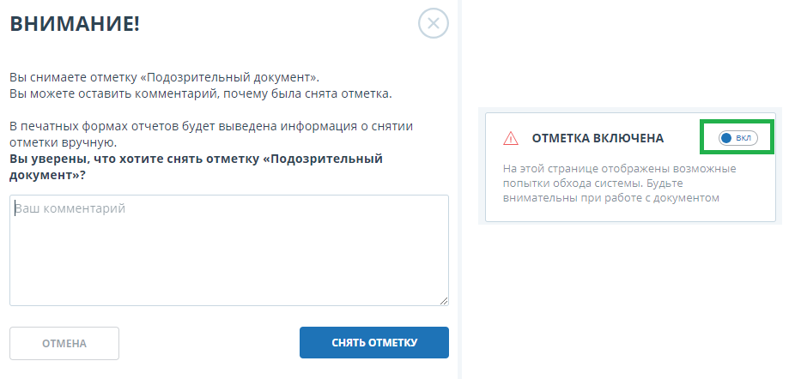Click the ВКЛ label inside the switch
This screenshot has height=379, width=795.
coord(743,138)
